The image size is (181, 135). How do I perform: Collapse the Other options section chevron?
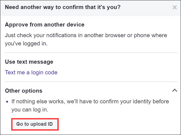tap(175, 90)
